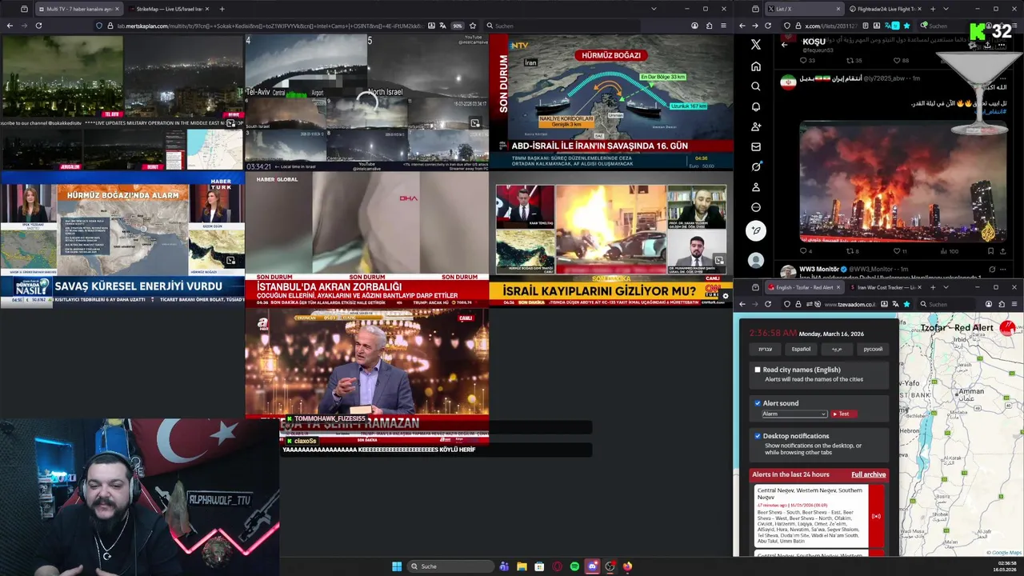Open extensions icon in Tzofar browser toolbar
The height and width of the screenshot is (576, 1024).
point(1002,304)
